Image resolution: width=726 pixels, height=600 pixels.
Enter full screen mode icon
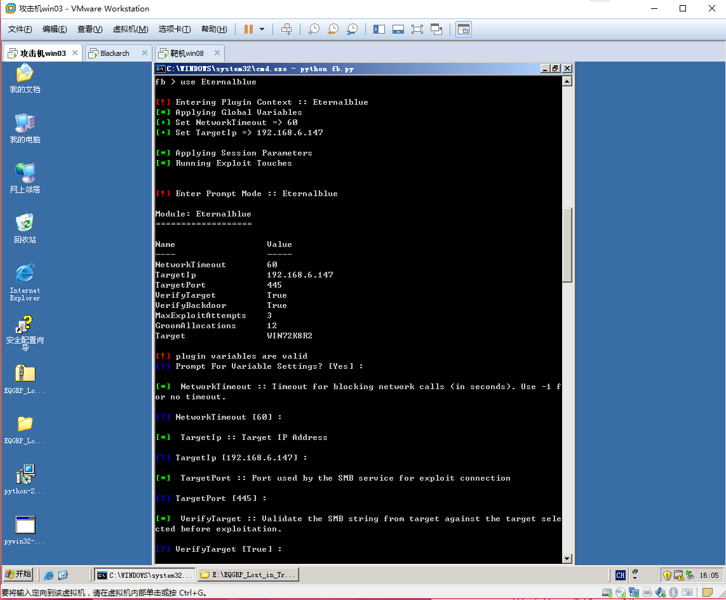click(x=417, y=29)
